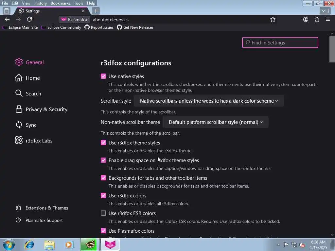Click the back navigation arrow
Image resolution: width=335 pixels, height=251 pixels.
[x=7, y=19]
